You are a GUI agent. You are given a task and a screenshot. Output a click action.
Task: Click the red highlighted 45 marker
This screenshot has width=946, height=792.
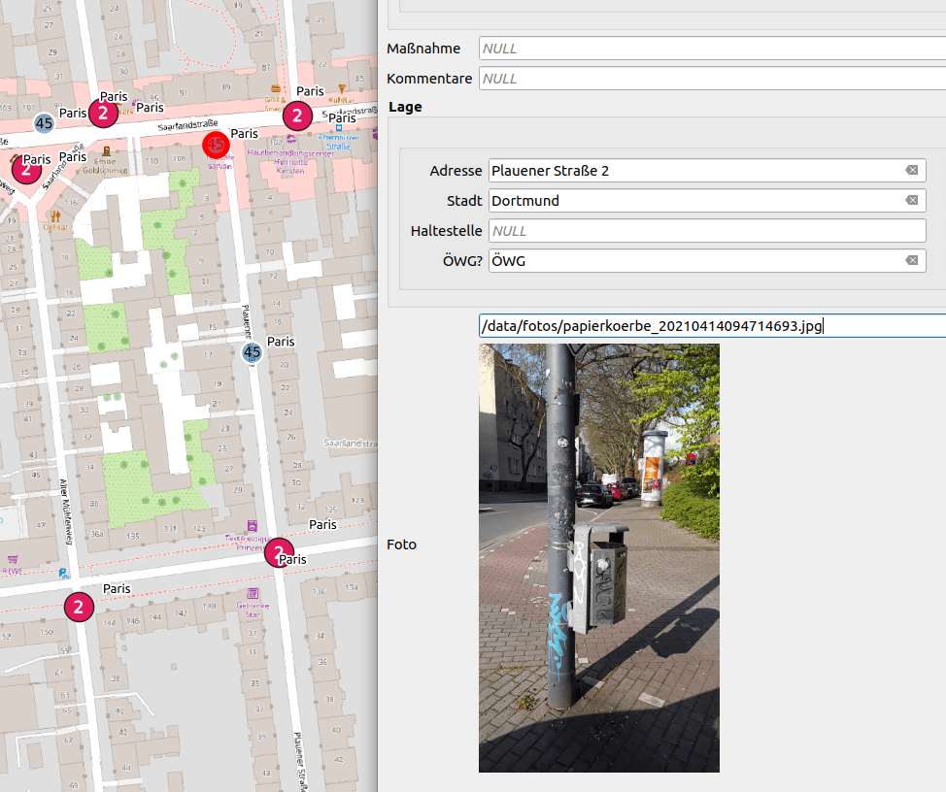pos(216,145)
